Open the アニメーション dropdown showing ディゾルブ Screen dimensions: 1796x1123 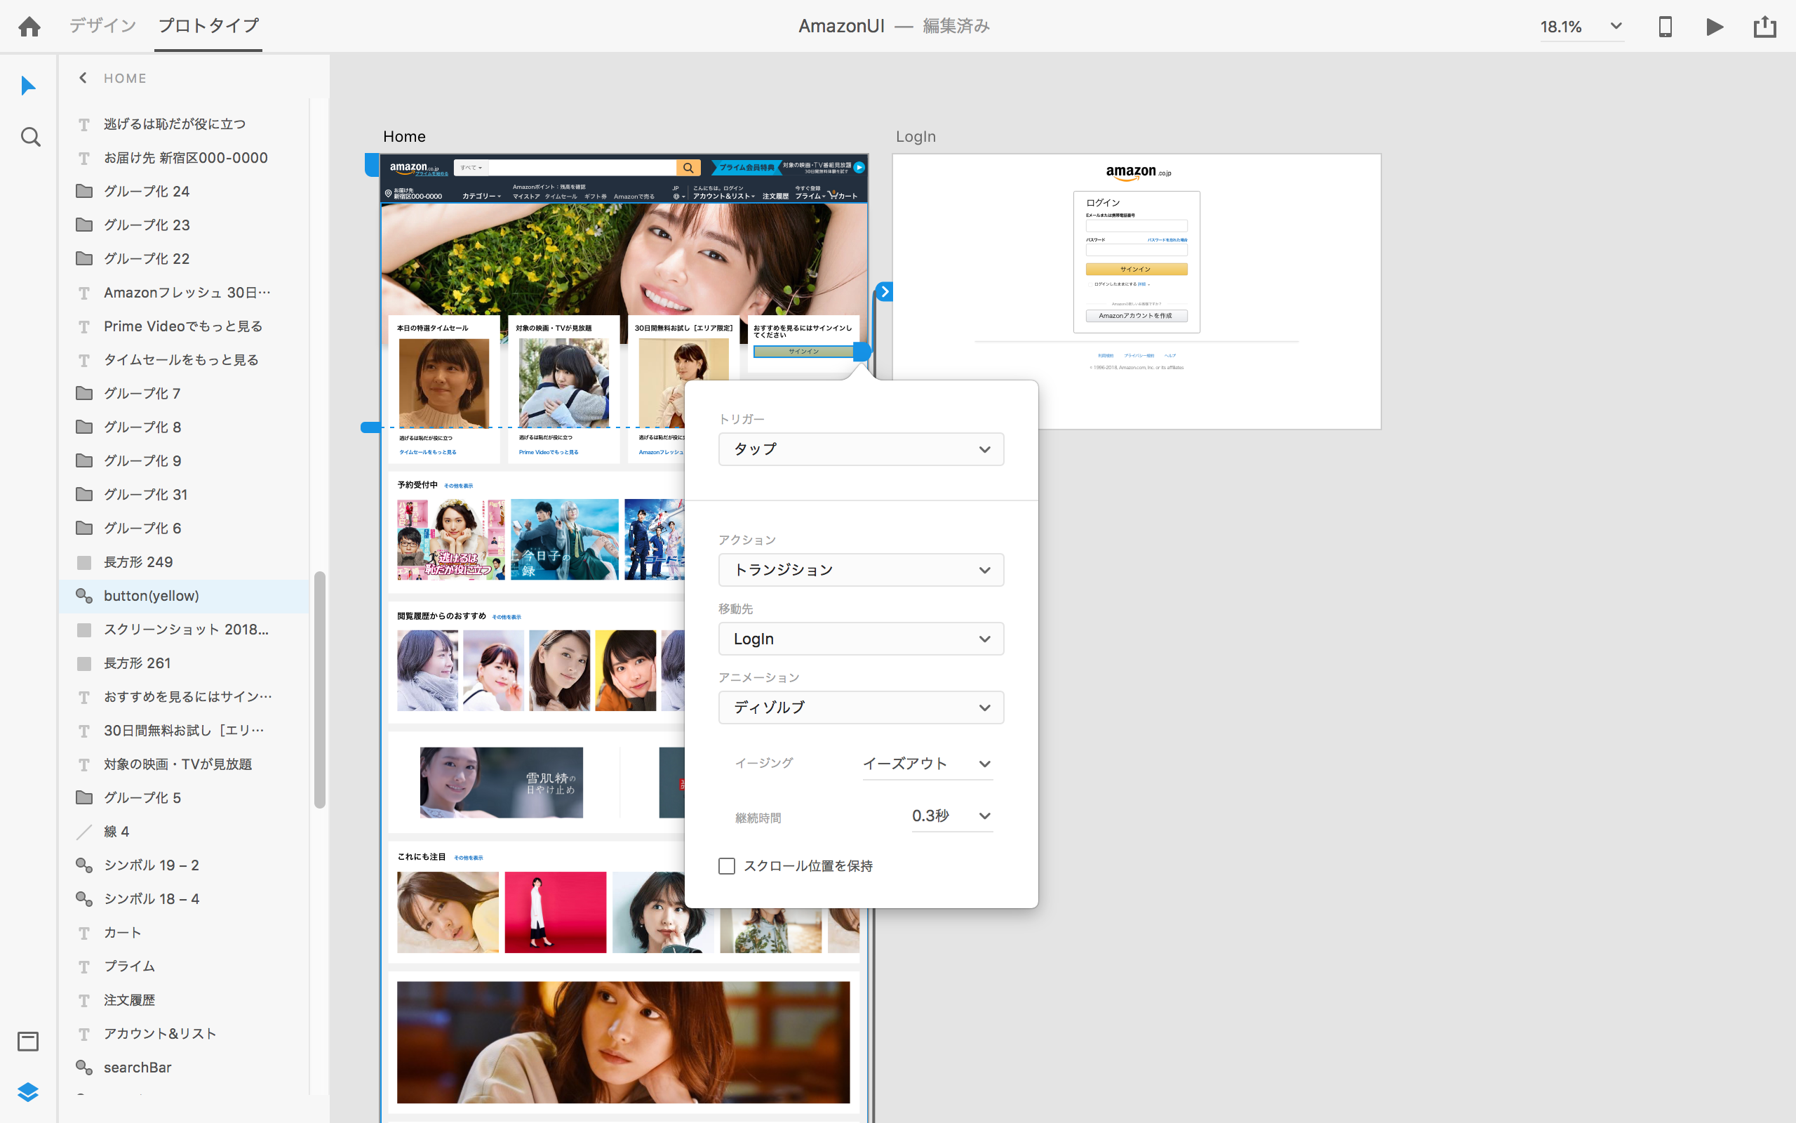coord(861,707)
